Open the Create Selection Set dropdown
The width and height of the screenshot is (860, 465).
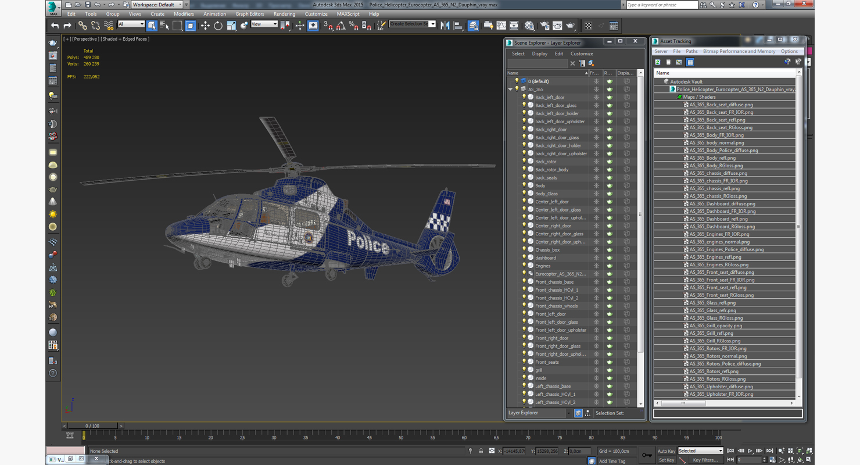coord(412,24)
